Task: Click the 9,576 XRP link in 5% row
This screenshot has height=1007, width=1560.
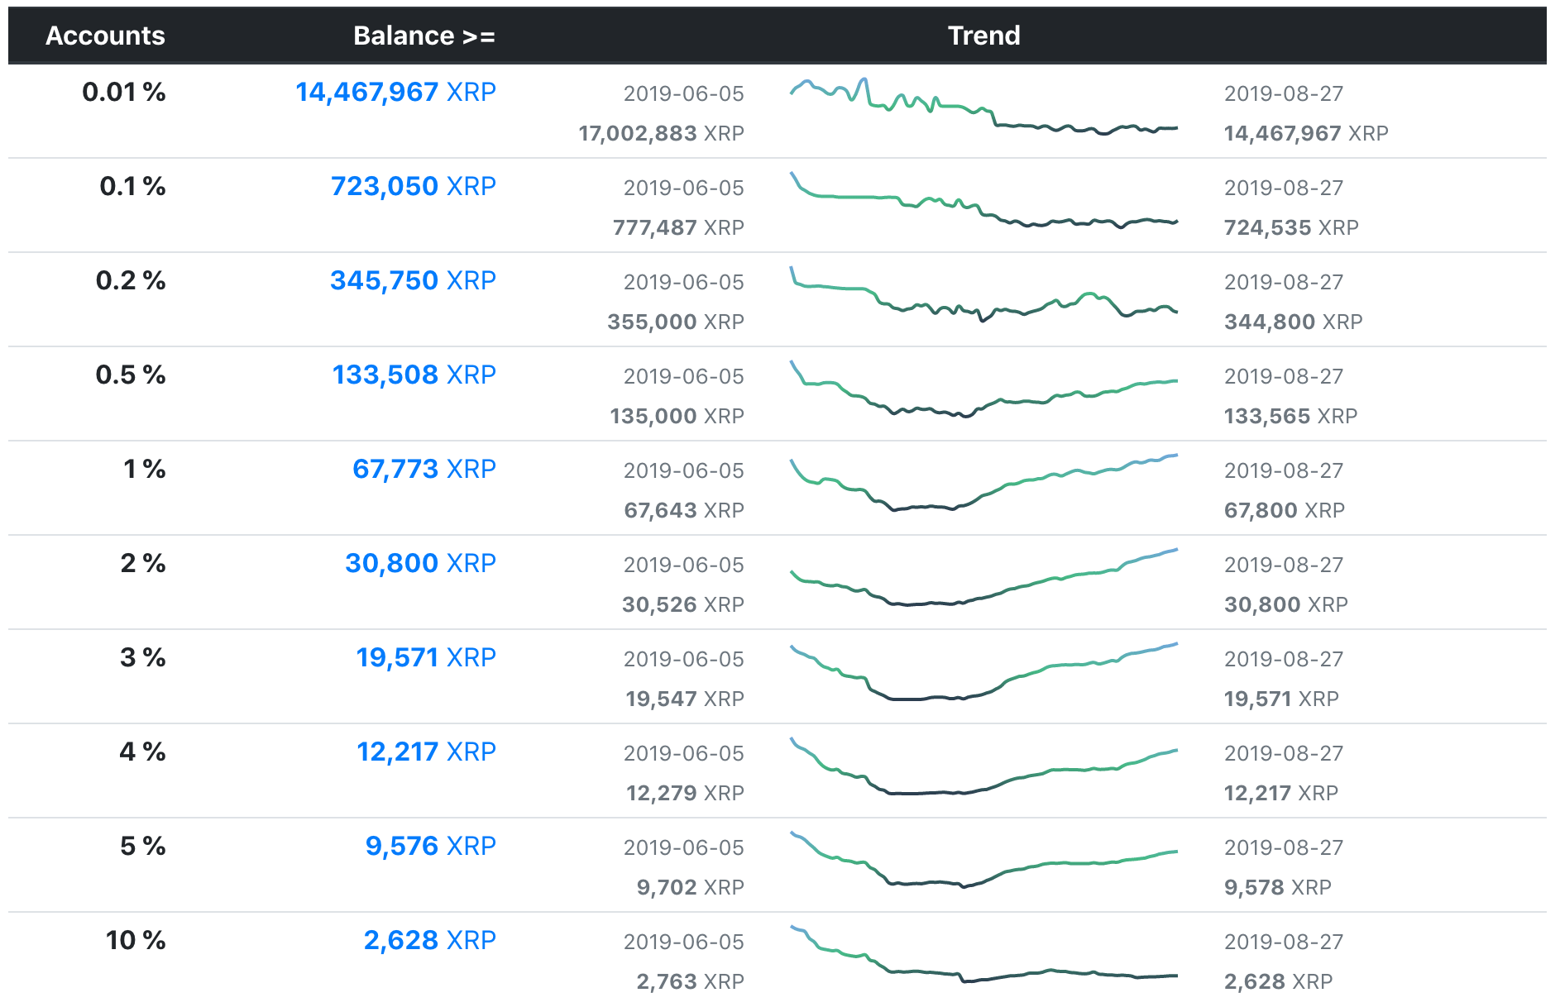Action: click(431, 846)
